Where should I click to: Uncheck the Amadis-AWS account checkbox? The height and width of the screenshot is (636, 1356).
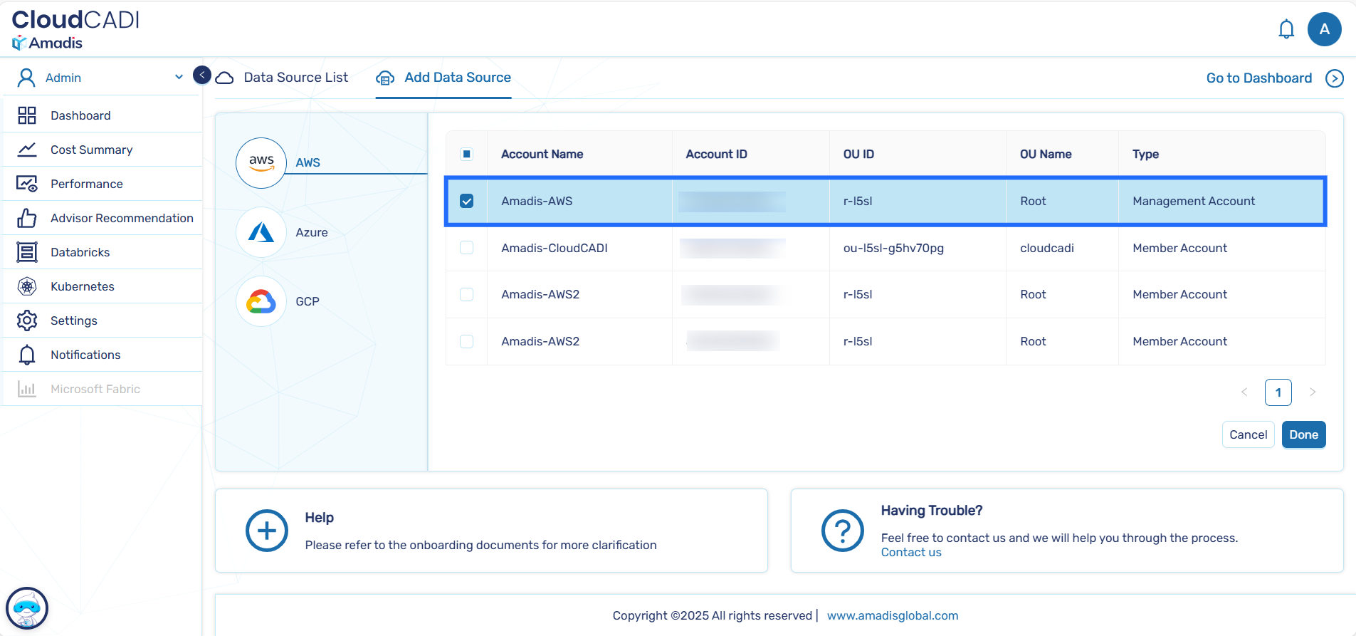point(466,201)
